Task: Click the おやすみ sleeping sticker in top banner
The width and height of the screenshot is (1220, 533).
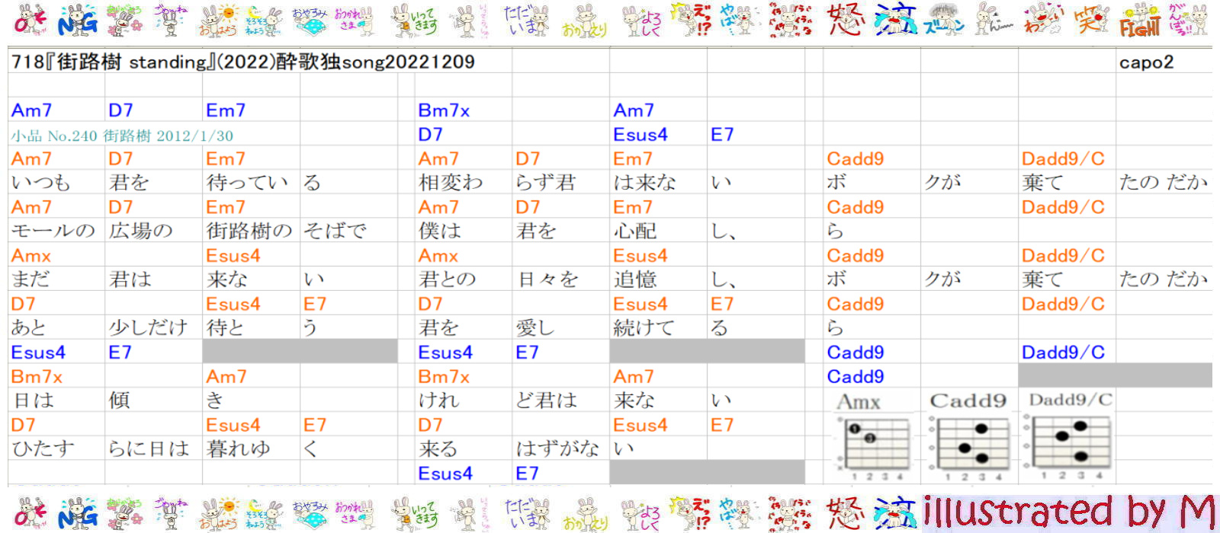Action: click(x=310, y=21)
